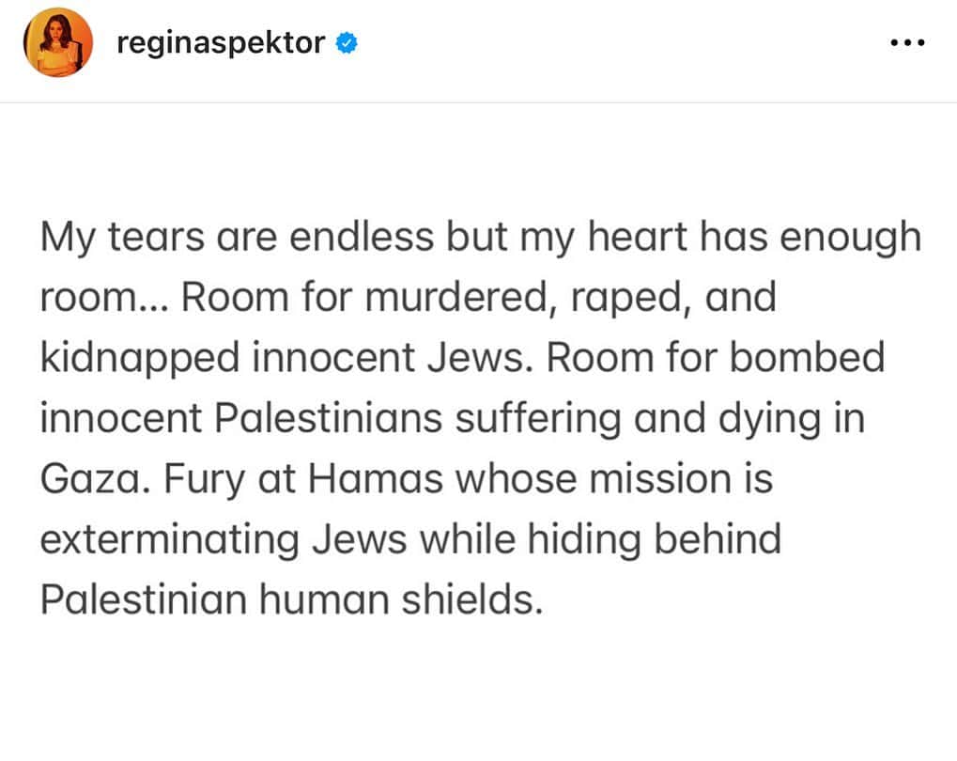This screenshot has height=761, width=957.
Task: Click the blue verified badge
Action: (347, 43)
